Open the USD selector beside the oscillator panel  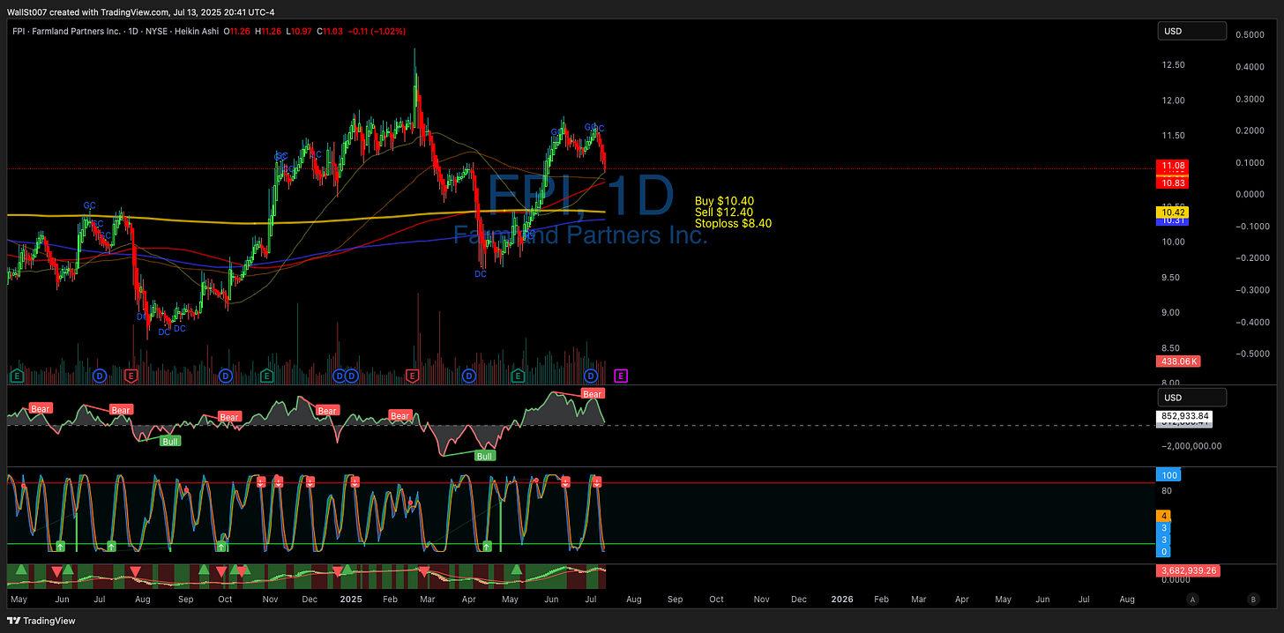coord(1191,397)
